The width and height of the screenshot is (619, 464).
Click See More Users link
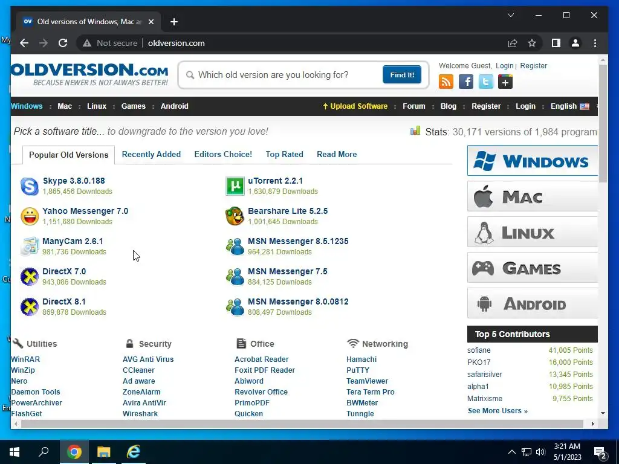click(497, 411)
